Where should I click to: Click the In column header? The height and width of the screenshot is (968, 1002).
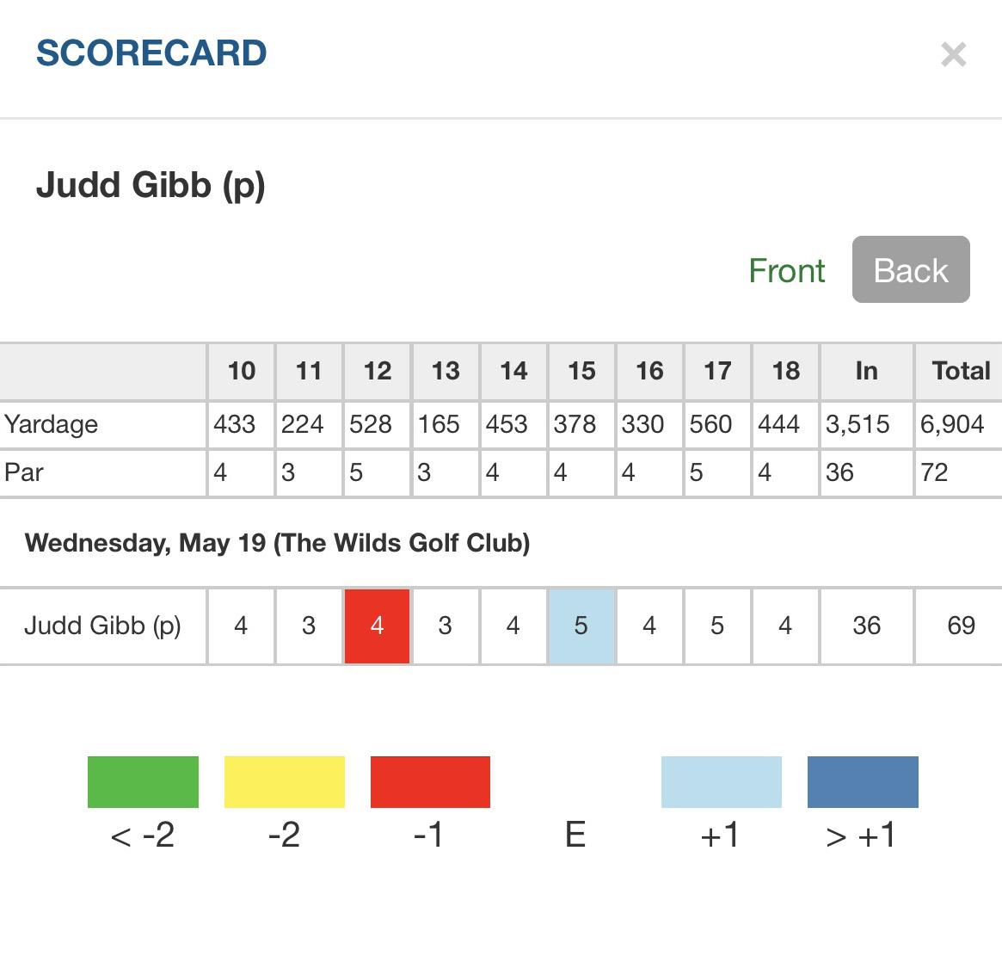coord(866,371)
